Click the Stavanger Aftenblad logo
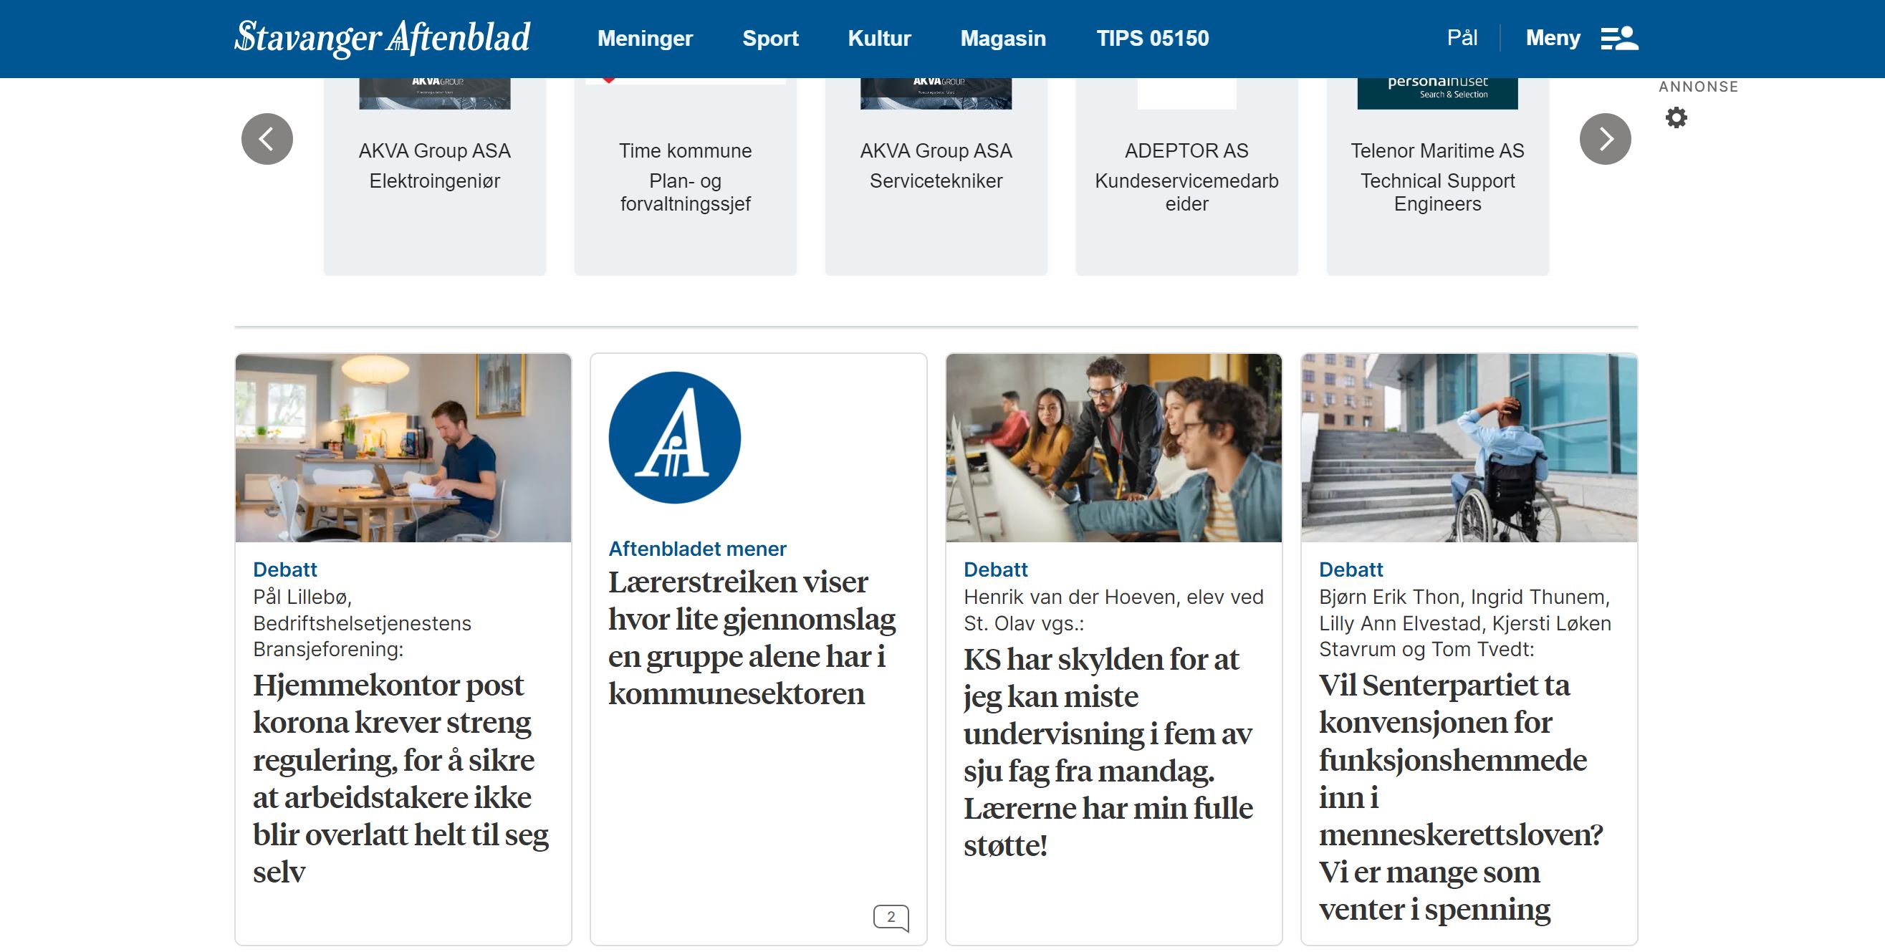 pyautogui.click(x=382, y=38)
